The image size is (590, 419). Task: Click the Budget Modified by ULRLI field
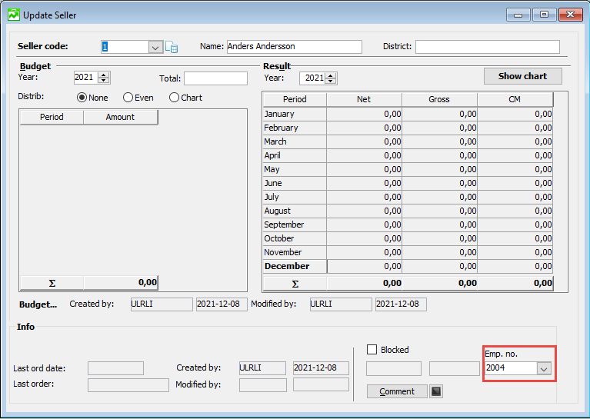coord(341,304)
